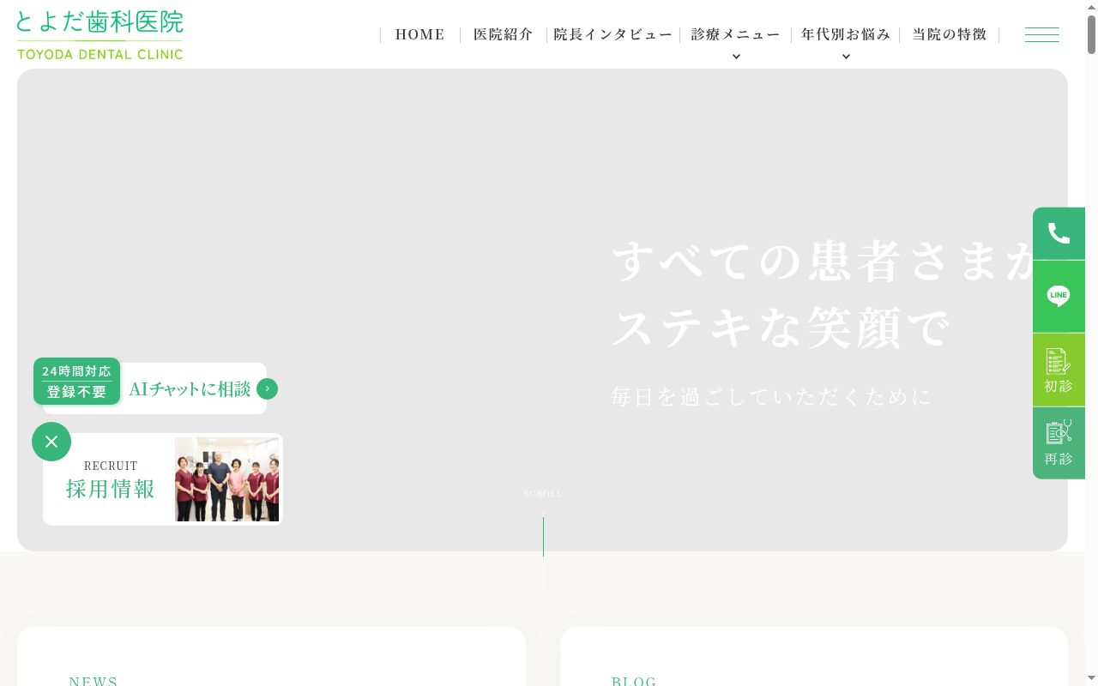Click the 24時間対応 登録不要 badge
Screen dimensions: 1098x686
pos(76,382)
